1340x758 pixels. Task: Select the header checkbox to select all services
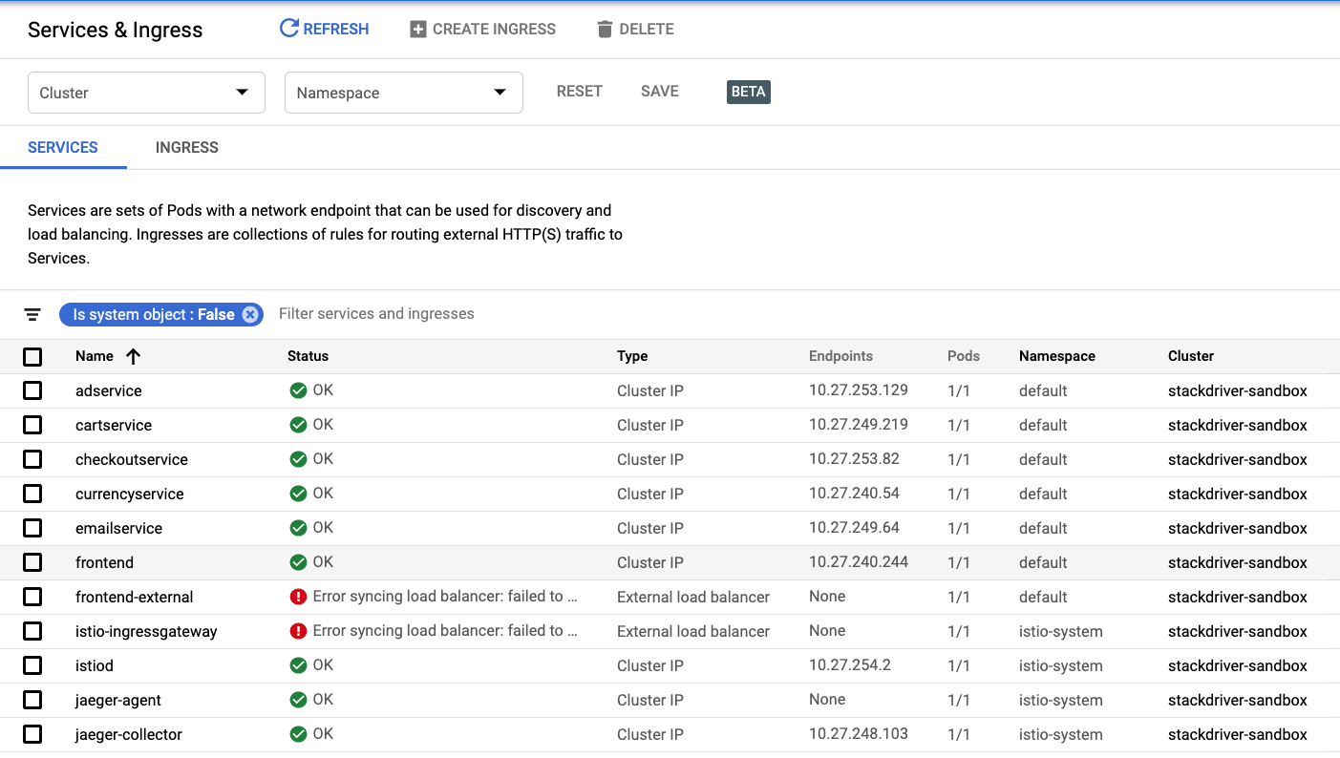pyautogui.click(x=32, y=356)
